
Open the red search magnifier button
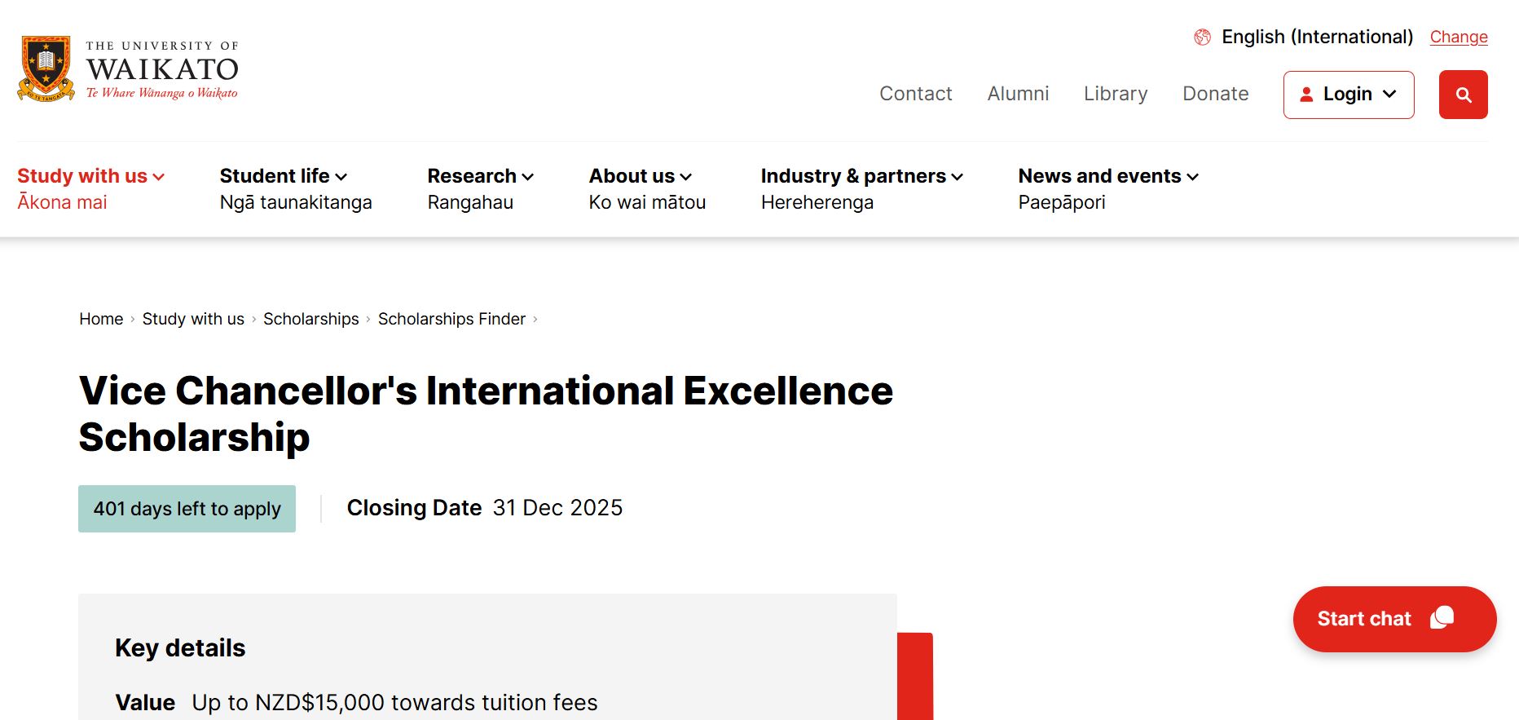(1463, 95)
